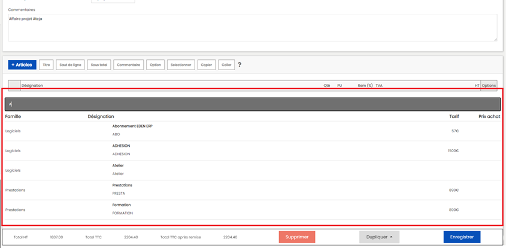509x248 pixels.
Task: Add a Saut de ligne
Action: pos(70,65)
